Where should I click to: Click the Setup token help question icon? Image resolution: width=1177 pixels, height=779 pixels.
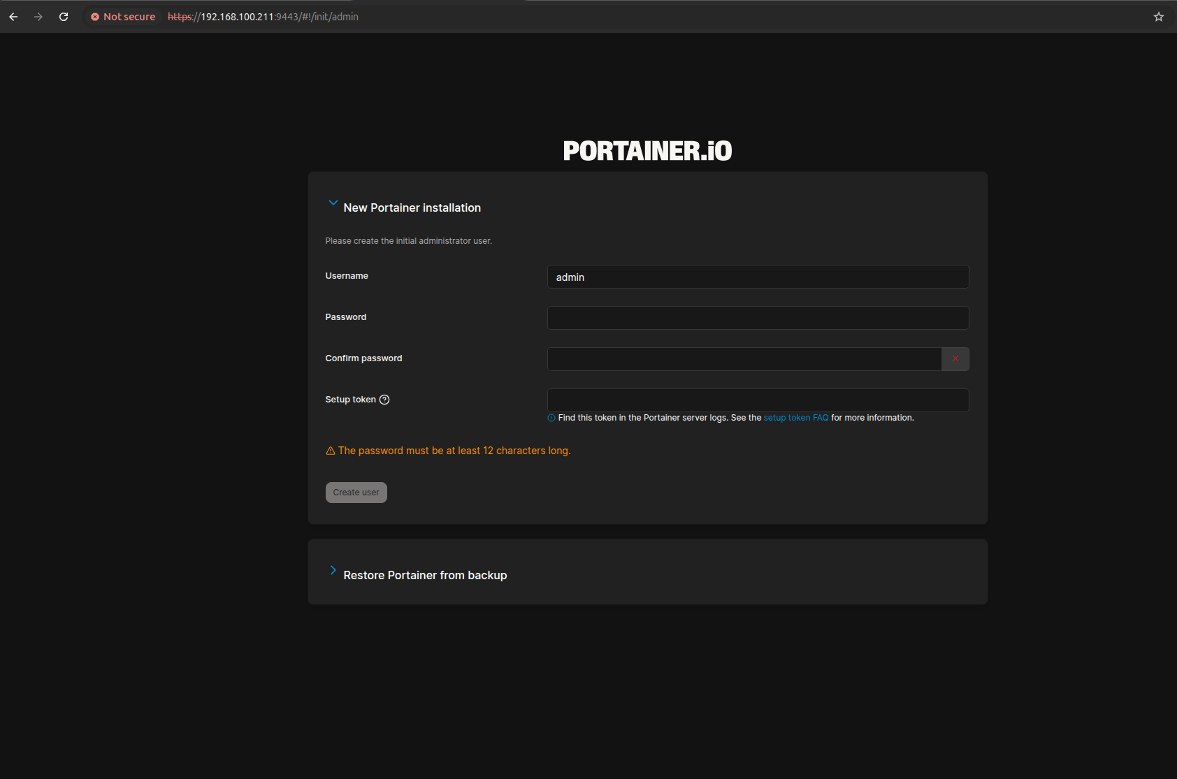(384, 400)
